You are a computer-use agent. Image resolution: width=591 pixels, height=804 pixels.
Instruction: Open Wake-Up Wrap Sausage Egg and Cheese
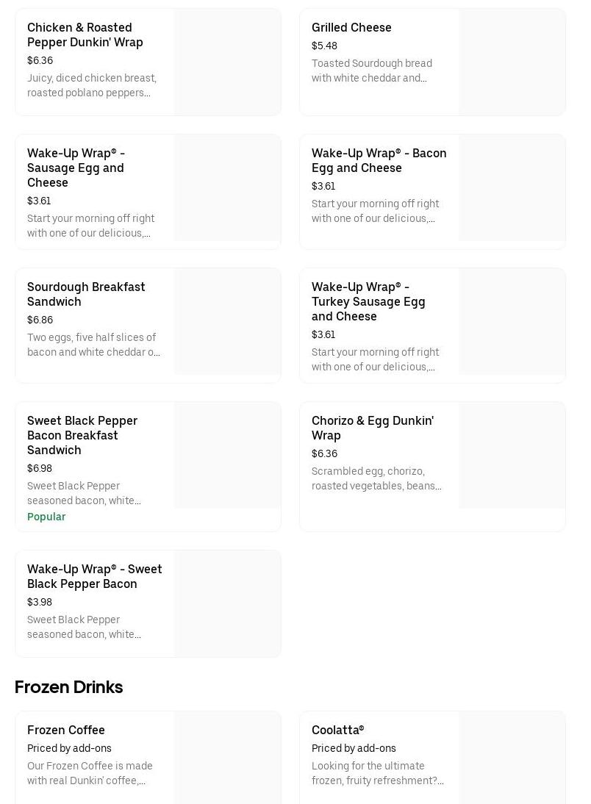click(76, 168)
